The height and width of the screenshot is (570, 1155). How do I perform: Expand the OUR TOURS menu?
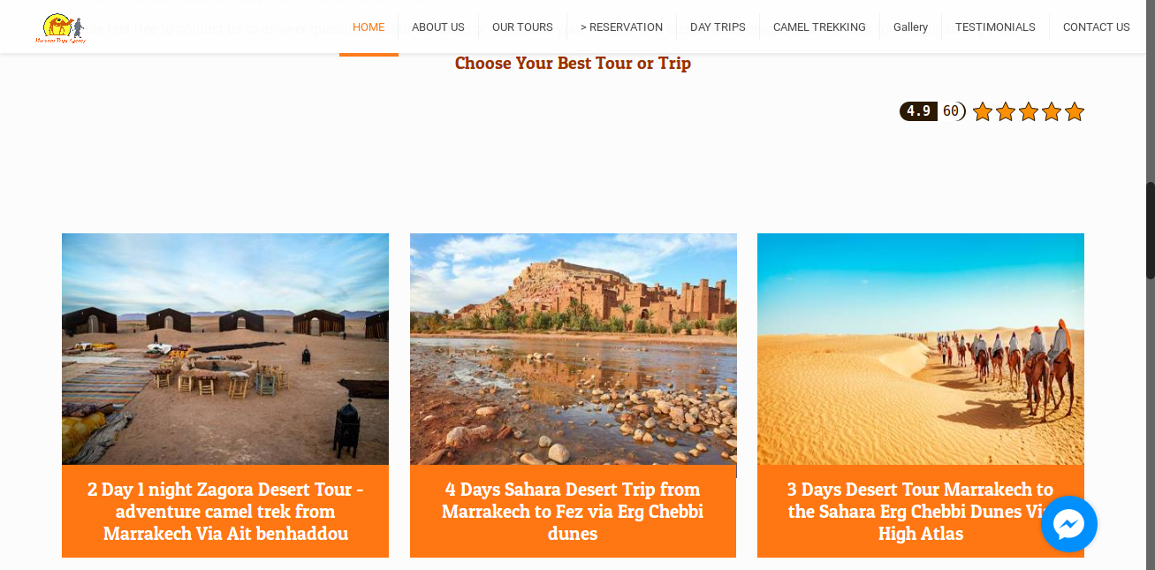click(522, 27)
